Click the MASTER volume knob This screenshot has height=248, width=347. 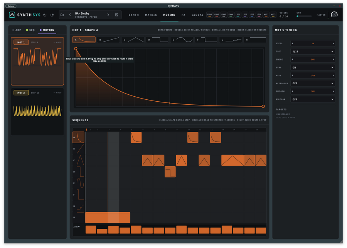click(334, 15)
